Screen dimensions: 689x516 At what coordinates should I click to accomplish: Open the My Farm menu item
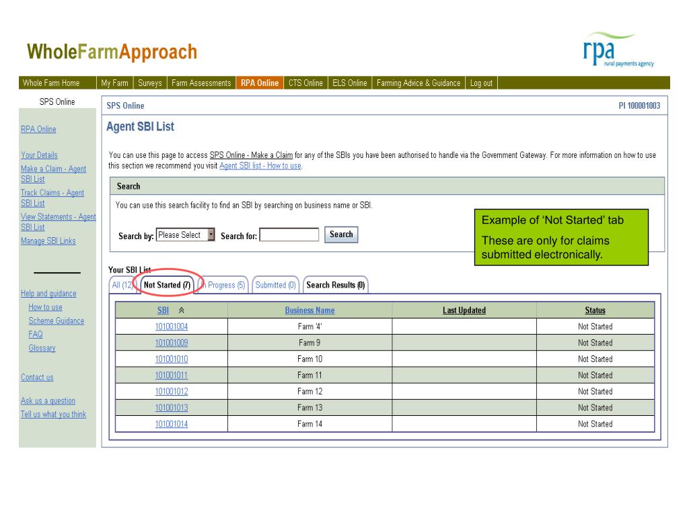click(114, 83)
